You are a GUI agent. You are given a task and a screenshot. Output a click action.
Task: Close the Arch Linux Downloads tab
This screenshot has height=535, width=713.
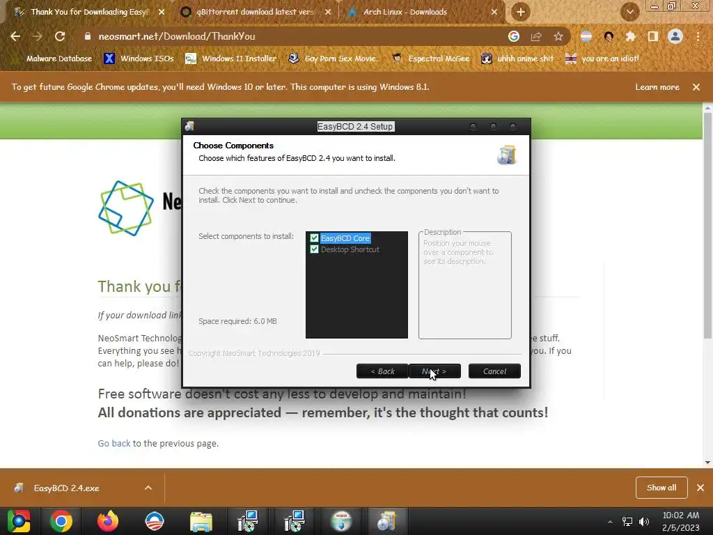pos(494,13)
